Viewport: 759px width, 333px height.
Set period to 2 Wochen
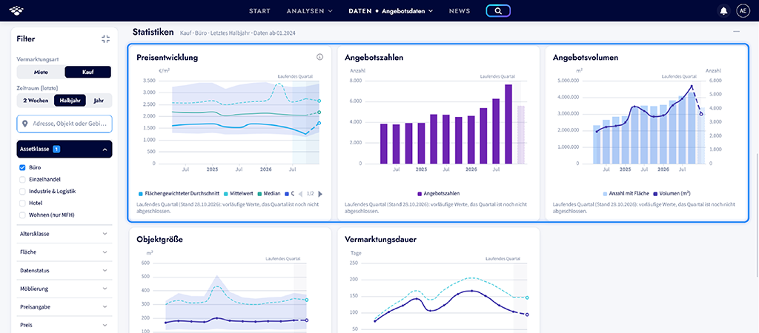click(36, 101)
